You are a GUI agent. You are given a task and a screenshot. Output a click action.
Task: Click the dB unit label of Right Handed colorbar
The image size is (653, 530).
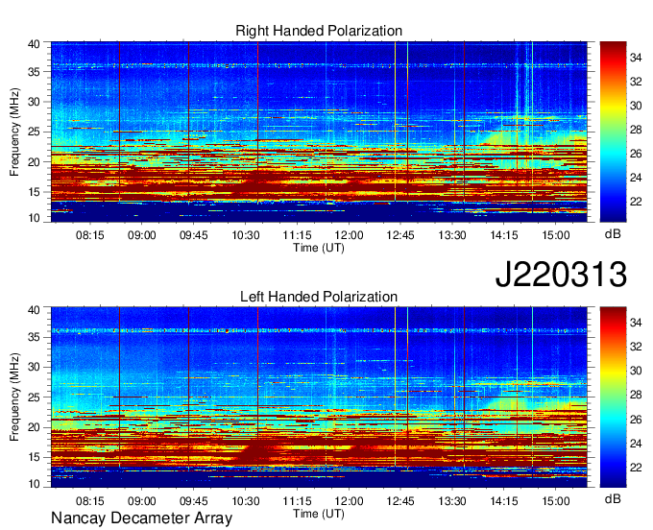click(613, 234)
